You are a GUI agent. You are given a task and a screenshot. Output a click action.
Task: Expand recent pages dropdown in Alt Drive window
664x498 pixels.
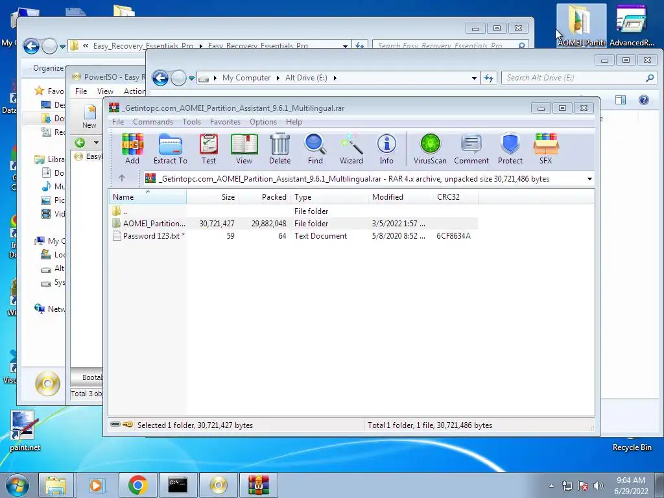[191, 78]
